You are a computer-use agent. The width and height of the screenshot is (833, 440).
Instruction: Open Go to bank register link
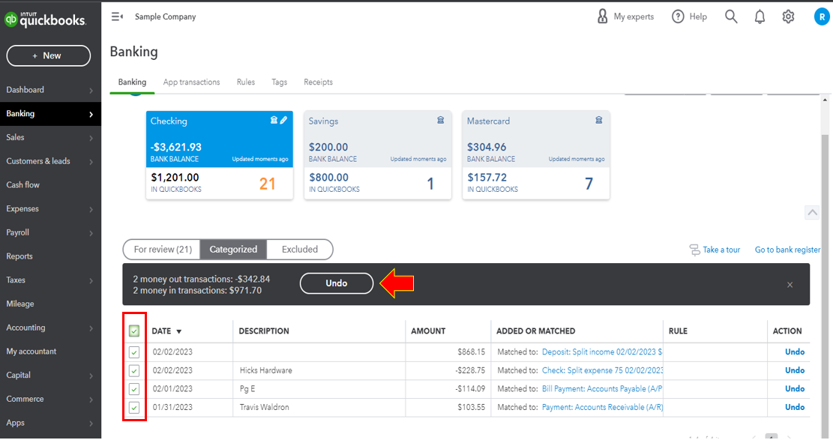[787, 250]
